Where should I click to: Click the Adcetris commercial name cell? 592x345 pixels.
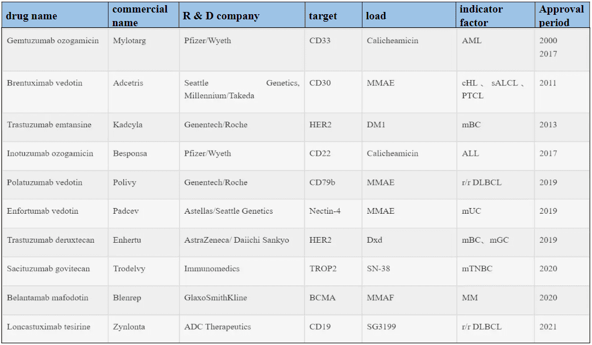144,92
